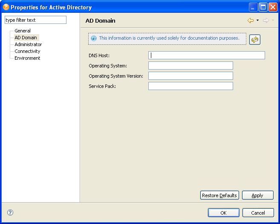Focus the DNS Host field
The image size is (280, 224).
(207, 55)
